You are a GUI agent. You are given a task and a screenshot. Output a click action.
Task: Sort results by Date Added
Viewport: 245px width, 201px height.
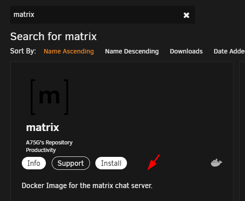(x=229, y=51)
